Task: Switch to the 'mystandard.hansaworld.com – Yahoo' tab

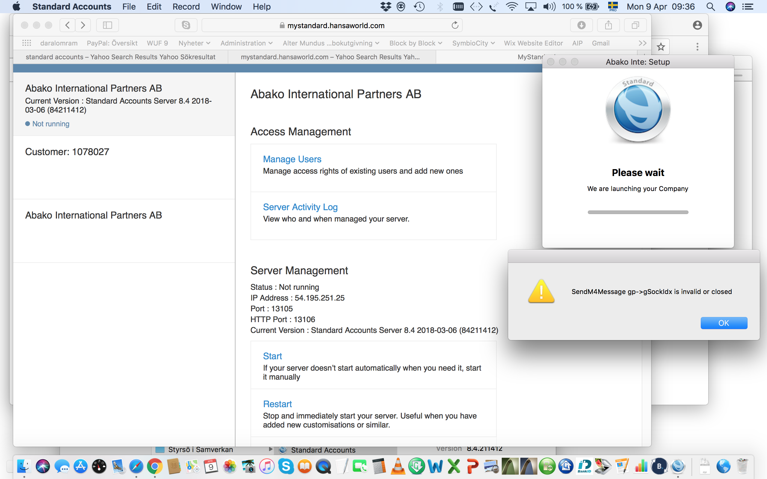Action: pos(332,57)
